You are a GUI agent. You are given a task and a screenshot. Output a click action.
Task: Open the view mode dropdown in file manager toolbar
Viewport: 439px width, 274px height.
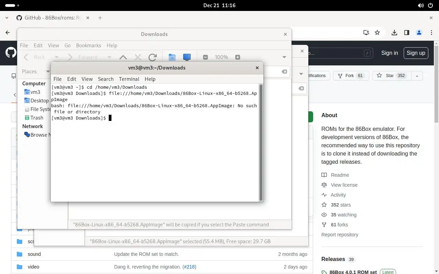coord(284,57)
